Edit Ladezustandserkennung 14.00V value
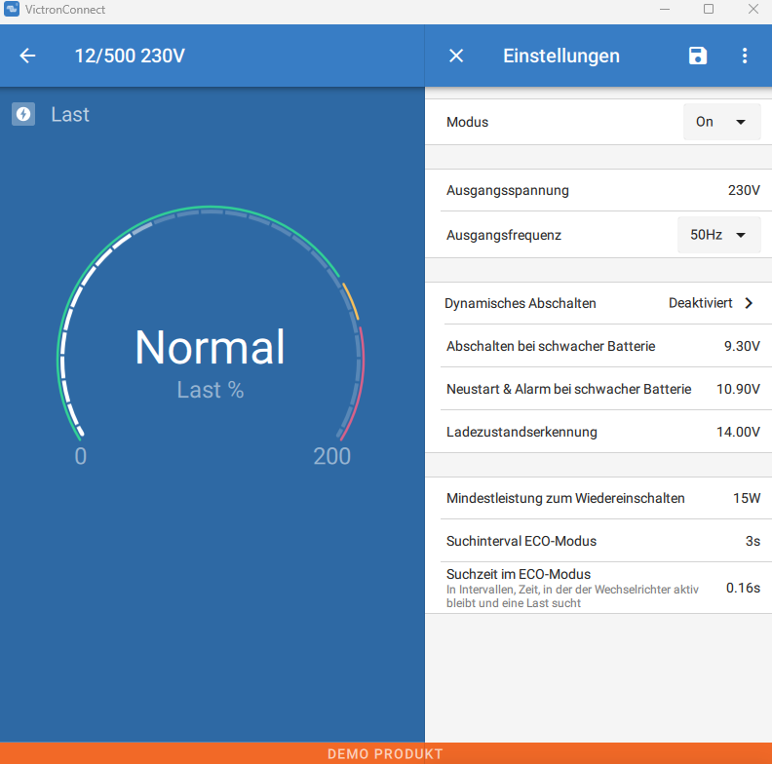Viewport: 772px width, 764px height. click(598, 432)
